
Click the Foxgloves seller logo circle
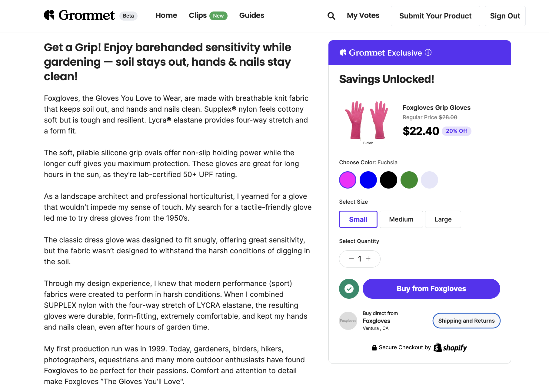[x=348, y=321]
